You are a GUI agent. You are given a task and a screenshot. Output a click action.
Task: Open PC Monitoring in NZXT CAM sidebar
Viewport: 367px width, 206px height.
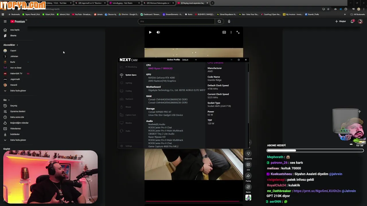coord(128,67)
